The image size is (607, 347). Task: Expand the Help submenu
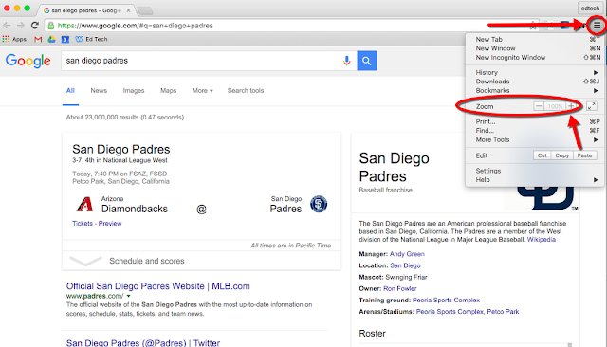point(536,180)
